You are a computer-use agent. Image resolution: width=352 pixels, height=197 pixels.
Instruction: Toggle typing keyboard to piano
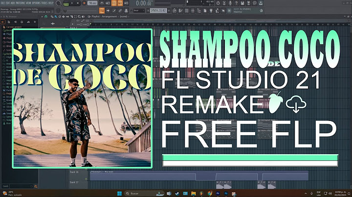(x=102, y=11)
